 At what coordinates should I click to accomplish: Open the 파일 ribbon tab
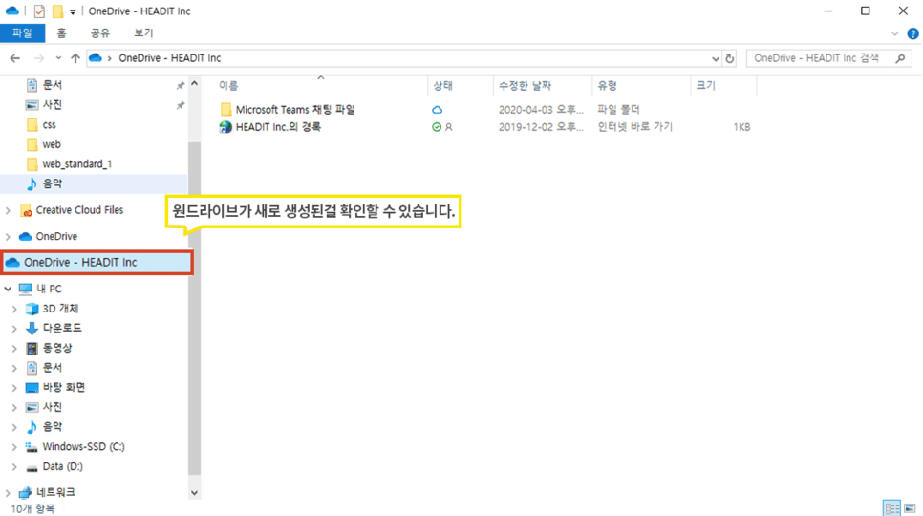tap(22, 33)
